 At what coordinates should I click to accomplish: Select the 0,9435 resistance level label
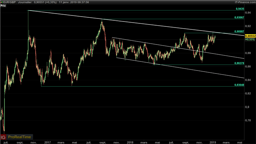coord(240,9)
